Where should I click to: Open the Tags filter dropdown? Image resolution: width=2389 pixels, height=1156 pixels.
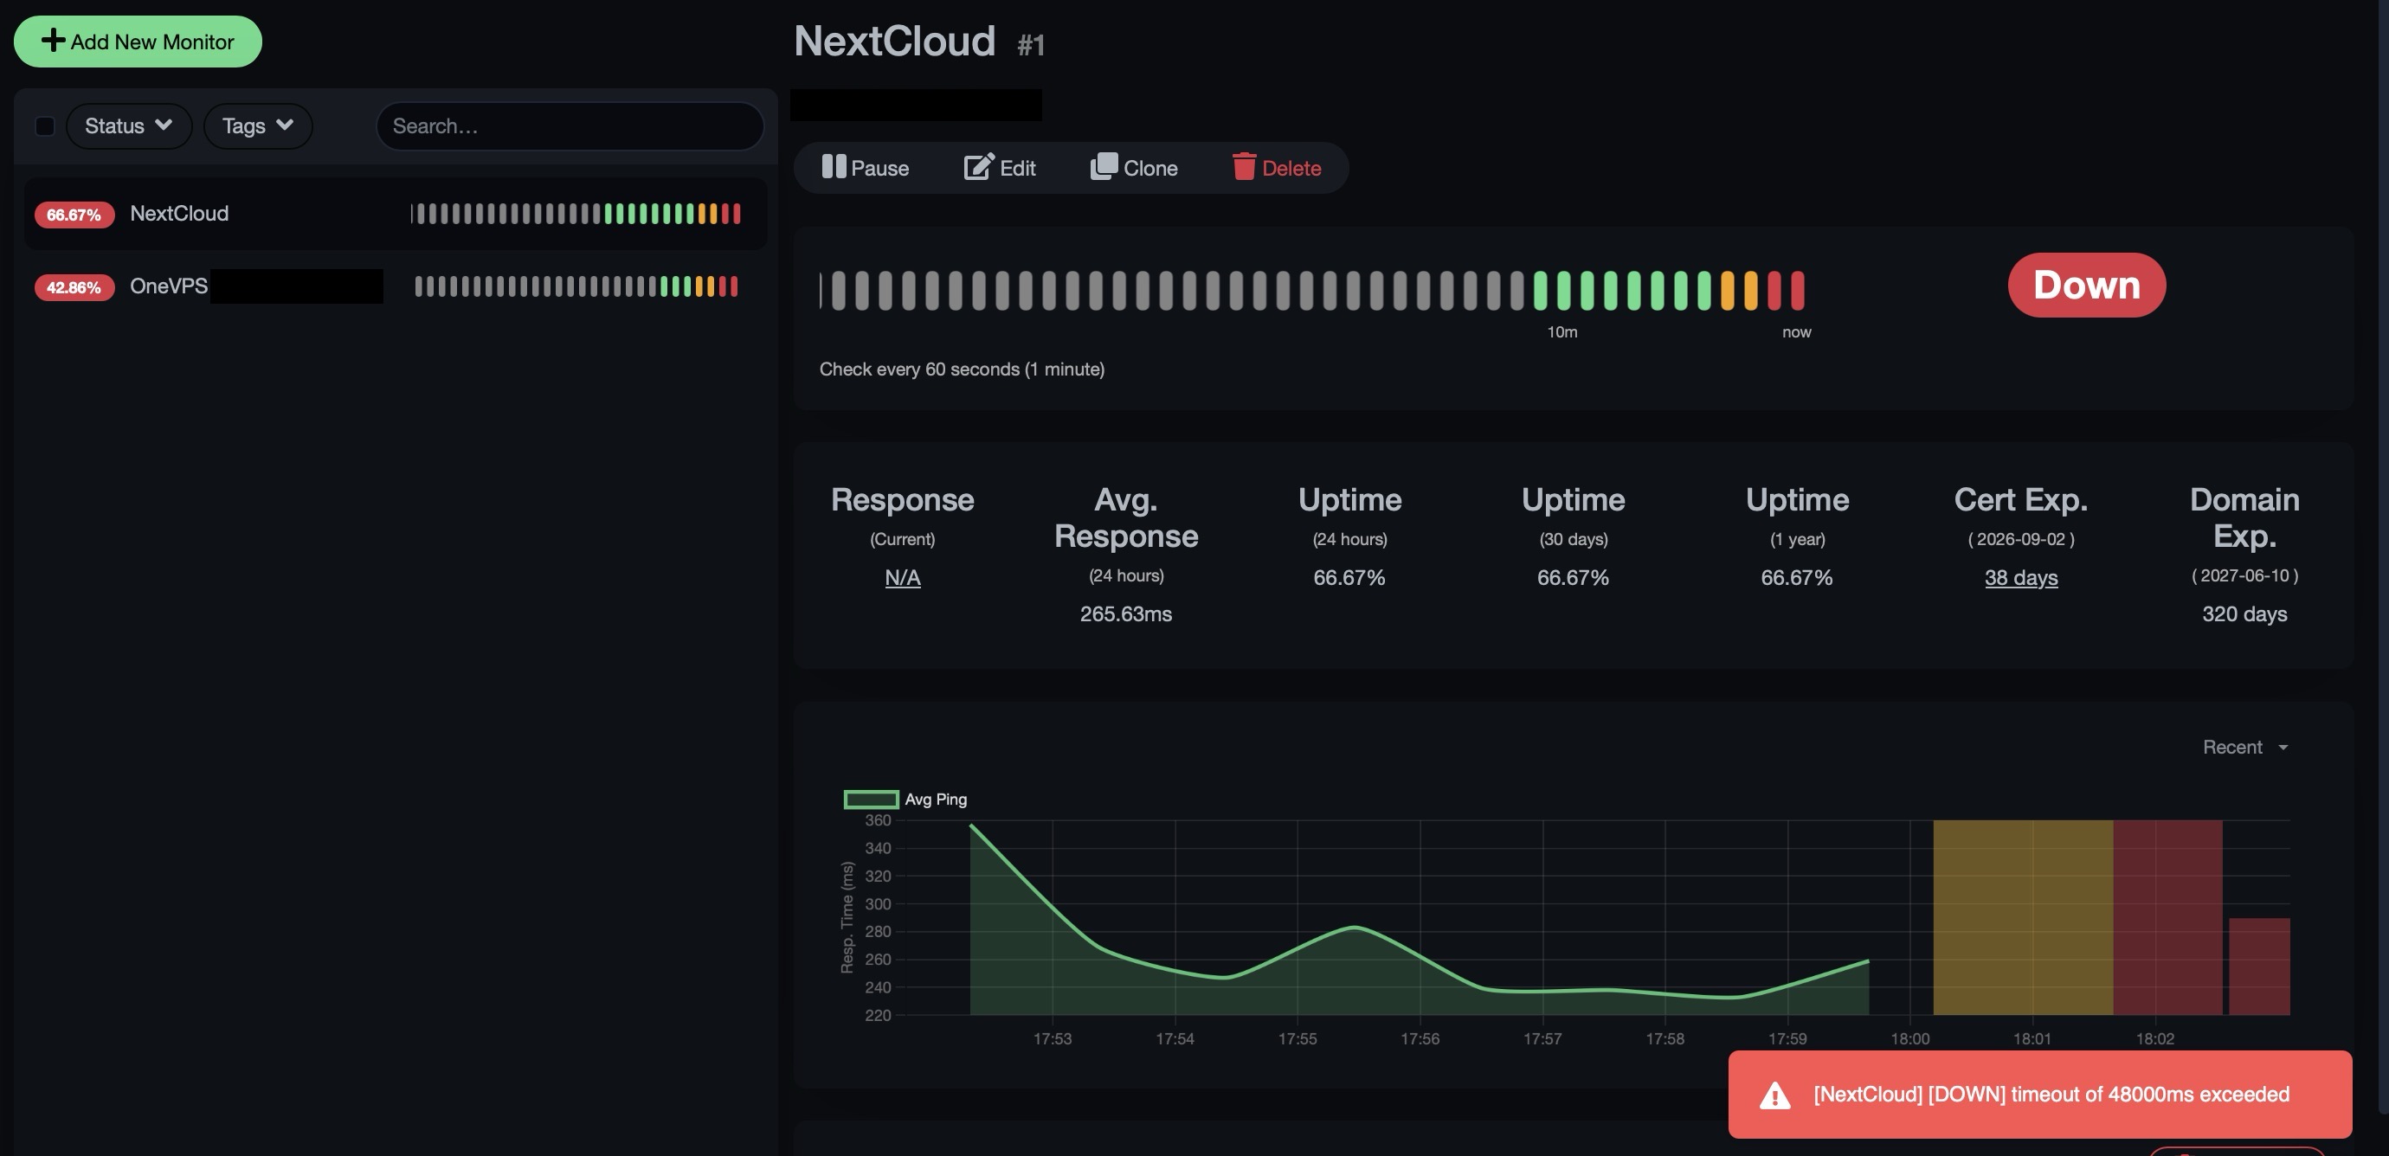click(x=258, y=126)
